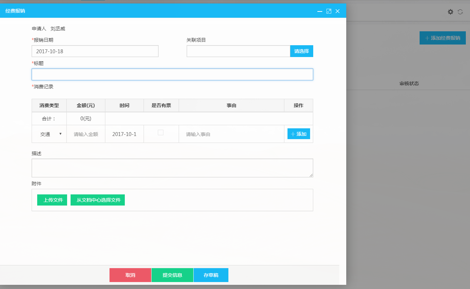Click the 请输入事由 reason field
This screenshot has height=289, width=470.
click(231, 134)
